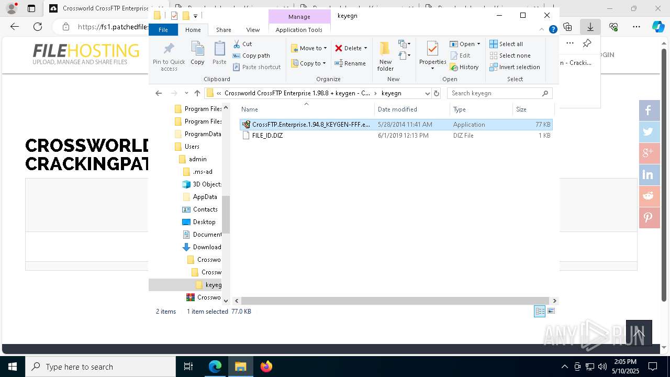Screen dimensions: 670x377
Task: Sort by Type column header
Action: (481, 109)
